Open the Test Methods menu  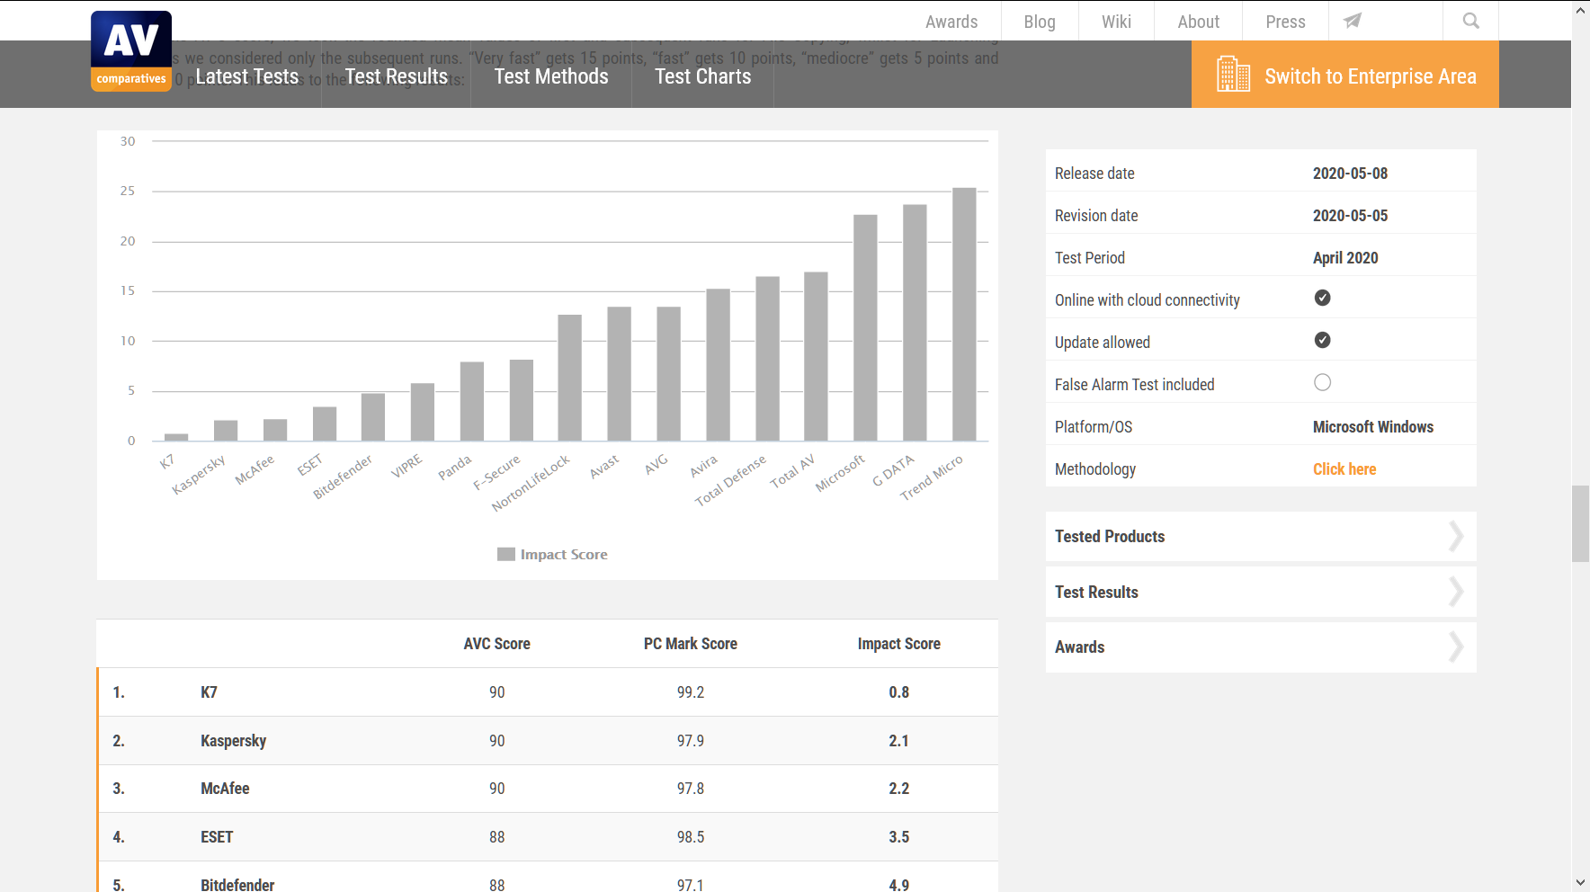coord(551,76)
